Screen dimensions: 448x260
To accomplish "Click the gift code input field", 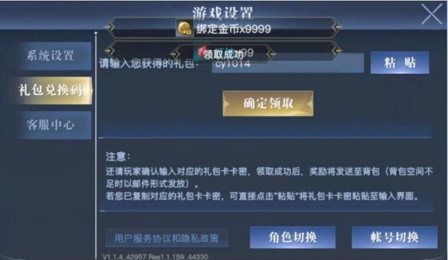I will [287, 63].
